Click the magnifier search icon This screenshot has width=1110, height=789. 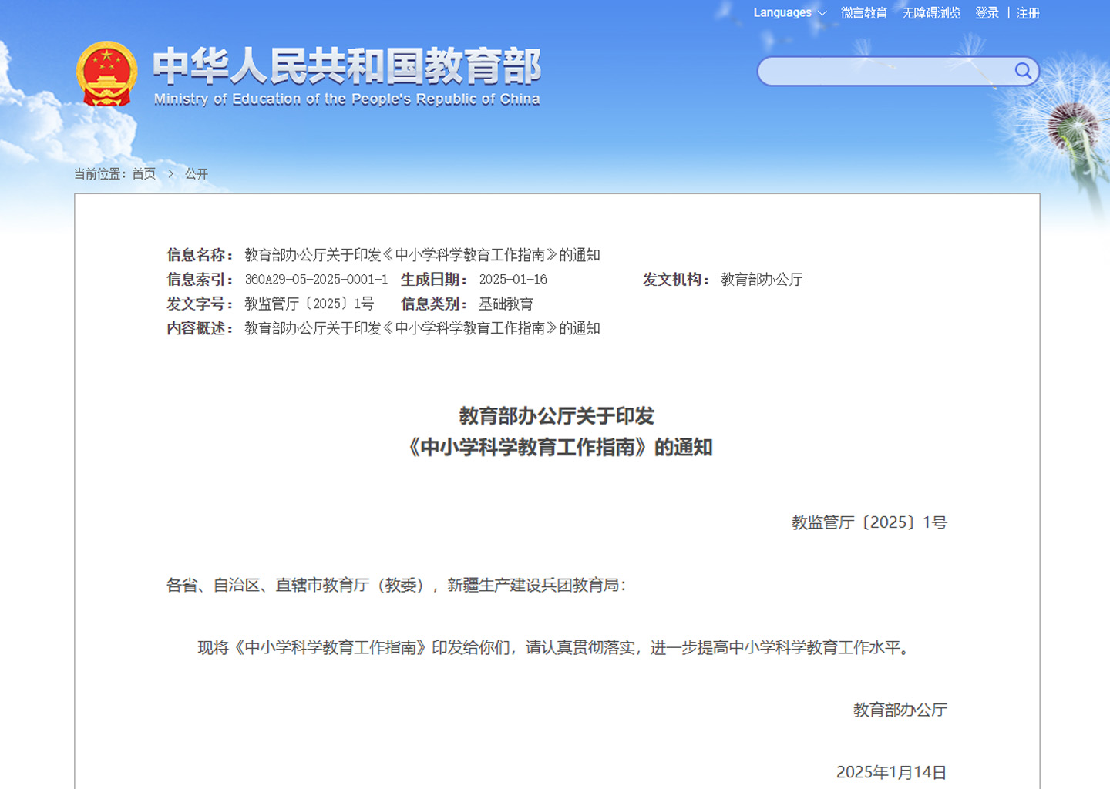[1022, 71]
